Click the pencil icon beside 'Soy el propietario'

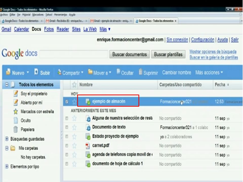click(16, 94)
